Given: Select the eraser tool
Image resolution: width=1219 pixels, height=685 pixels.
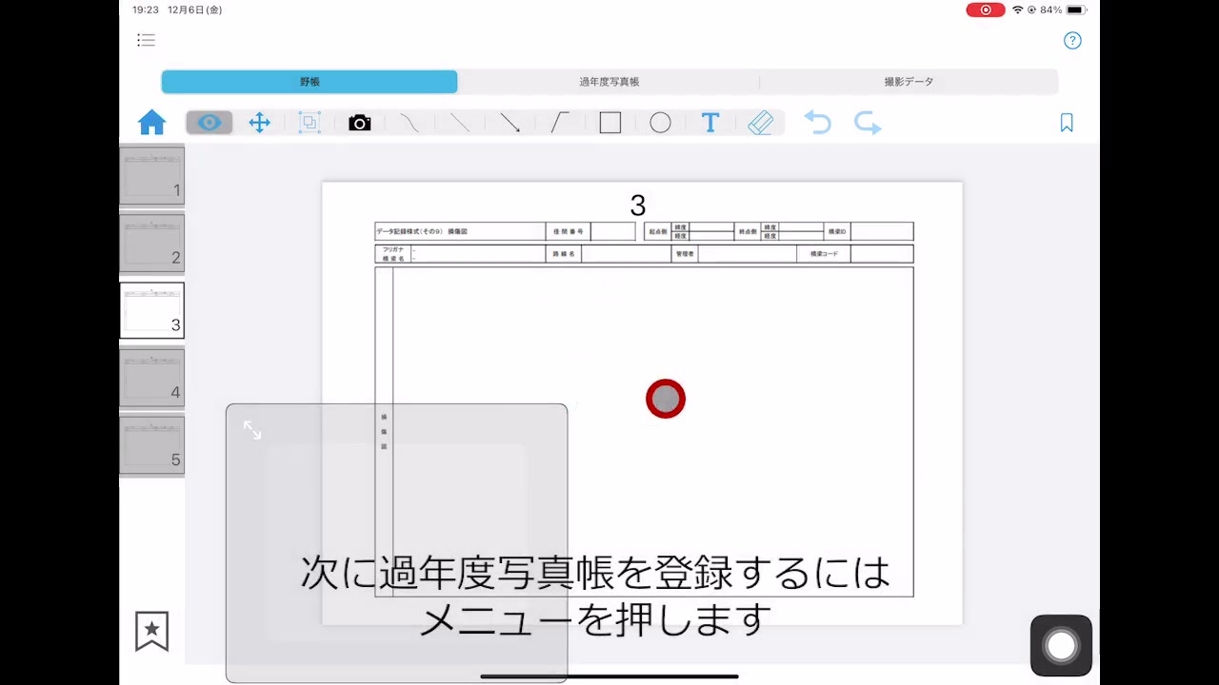Looking at the screenshot, I should point(760,123).
